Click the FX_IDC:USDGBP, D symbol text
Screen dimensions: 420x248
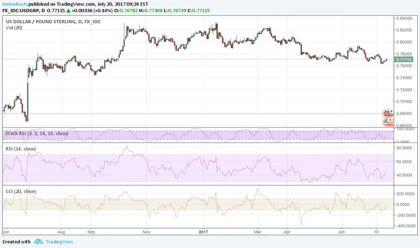[23, 11]
